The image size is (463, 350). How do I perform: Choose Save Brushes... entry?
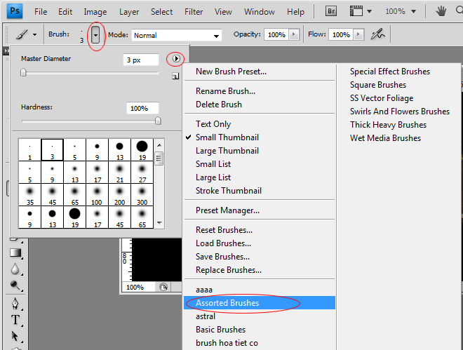(x=260, y=257)
